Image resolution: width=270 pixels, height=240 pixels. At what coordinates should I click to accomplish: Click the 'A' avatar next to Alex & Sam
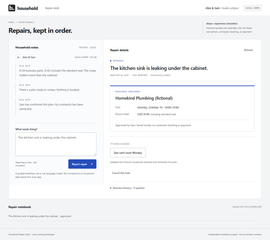[x=18, y=57]
